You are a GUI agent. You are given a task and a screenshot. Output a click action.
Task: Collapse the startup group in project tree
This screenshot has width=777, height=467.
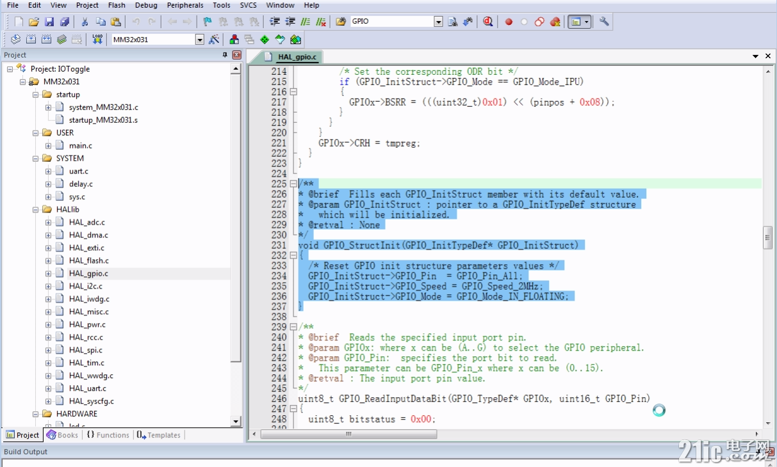point(36,94)
